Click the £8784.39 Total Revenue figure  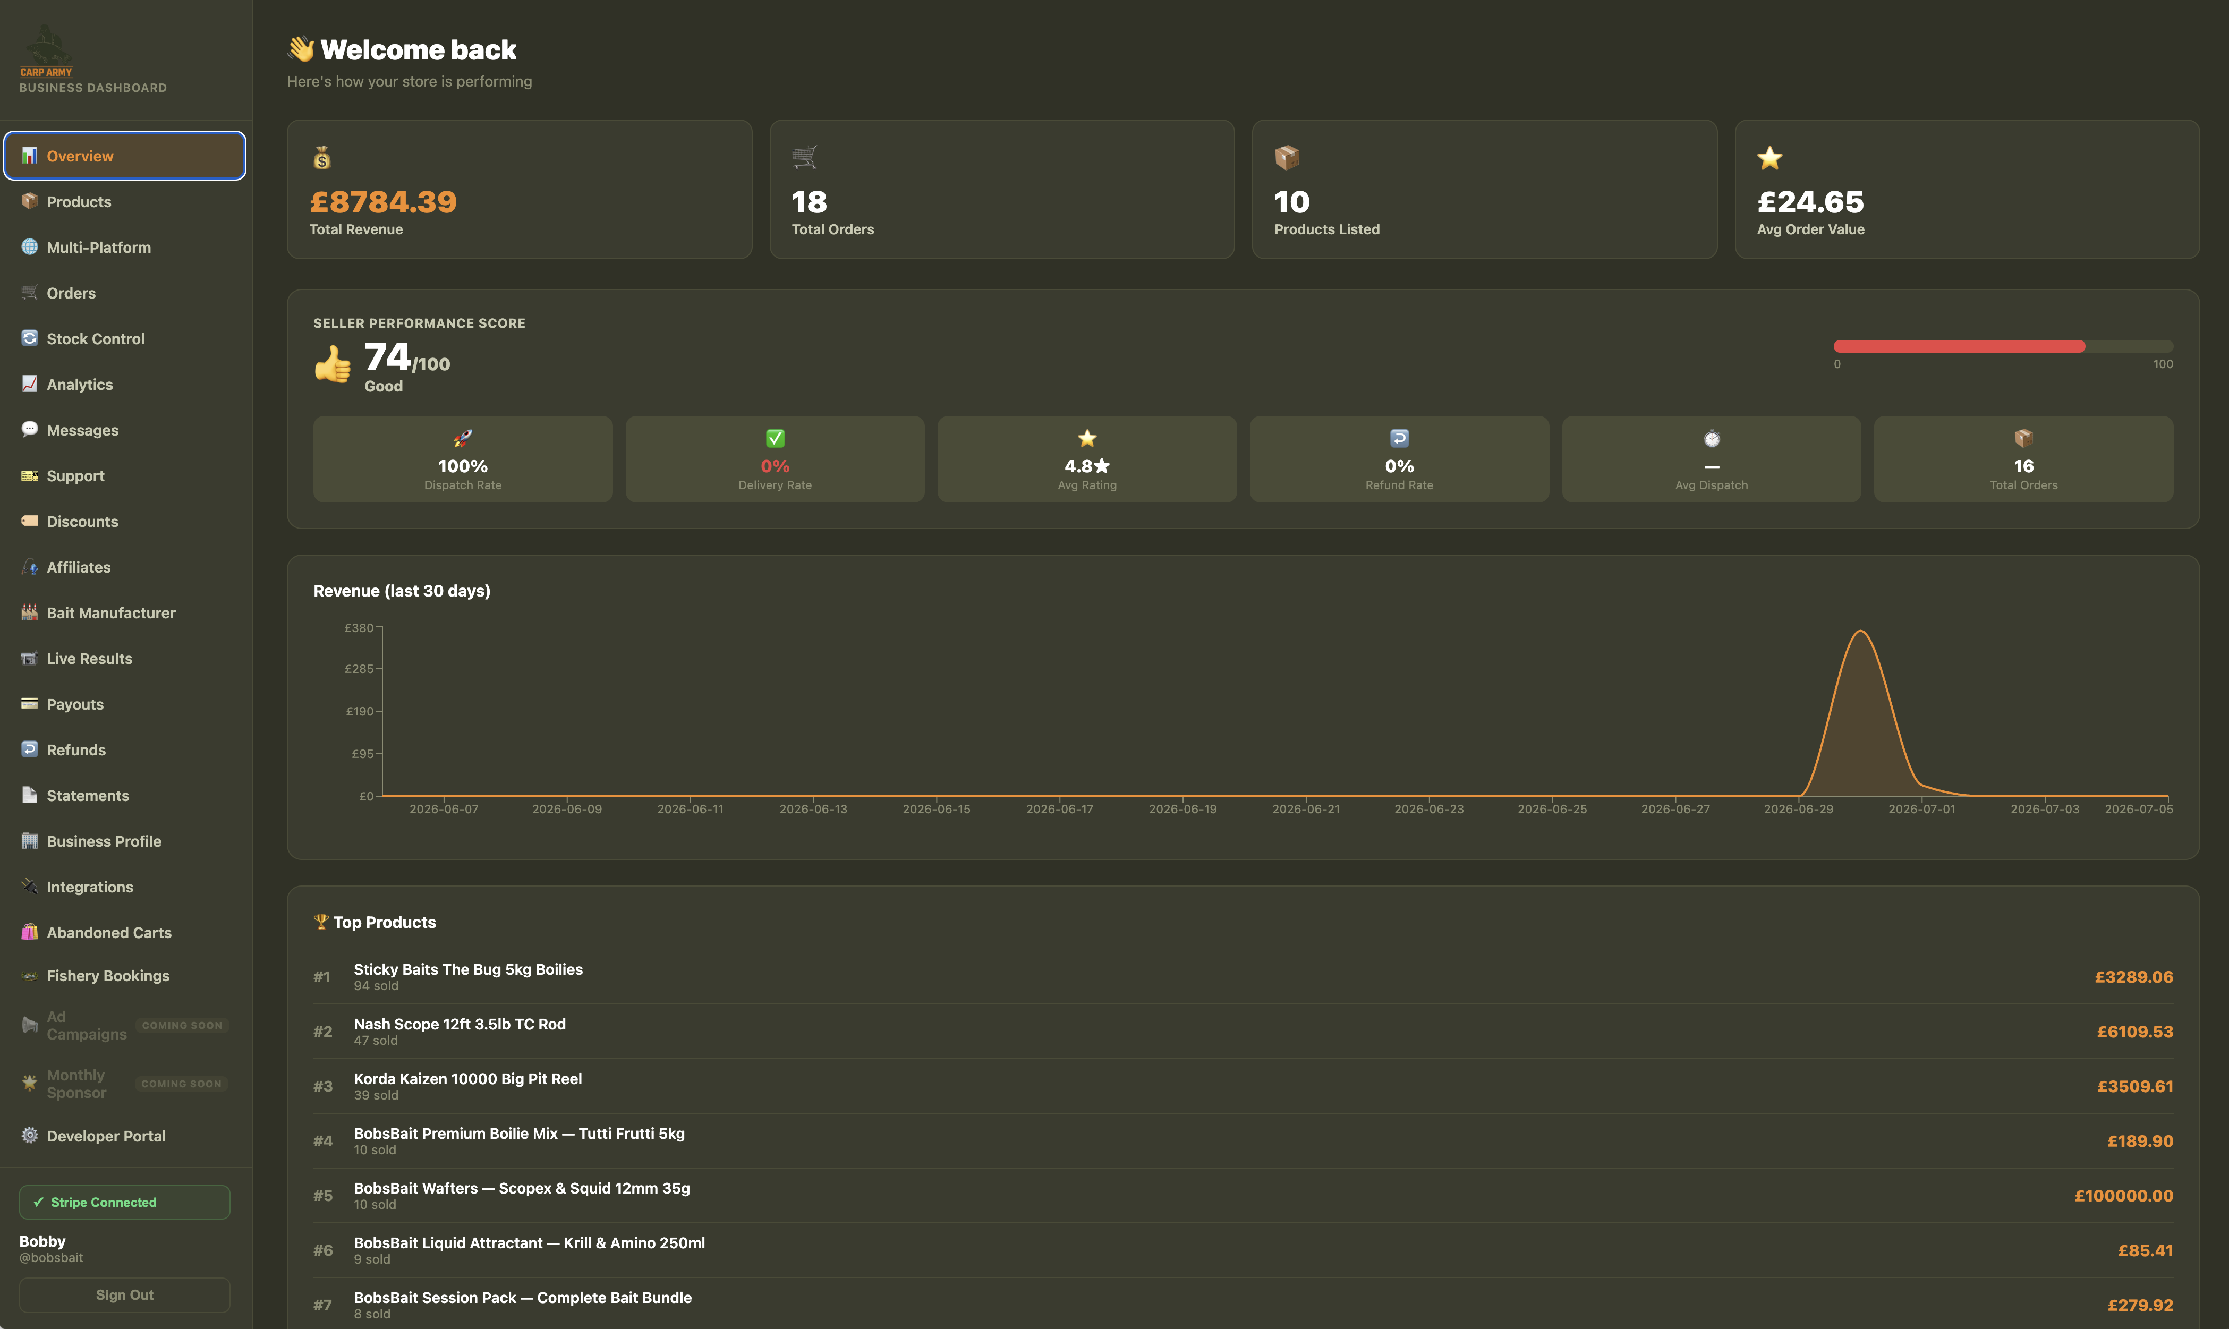(384, 202)
